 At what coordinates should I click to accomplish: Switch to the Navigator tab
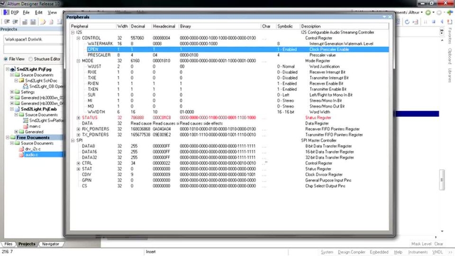tap(51, 244)
